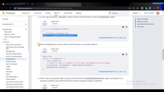The height and width of the screenshot is (92, 164).
Task: Select Kotlin+KTX tab in onStart code block
Action: pos(55,50)
